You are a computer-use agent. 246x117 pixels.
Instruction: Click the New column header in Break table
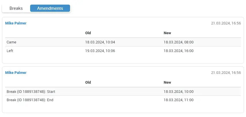167,83
